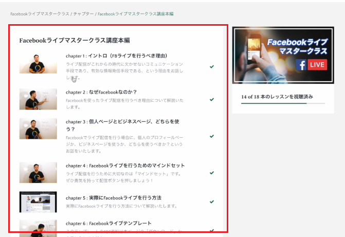Go to チャプター breadcrumb link
Screen dimensions: 345x237
click(83, 14)
